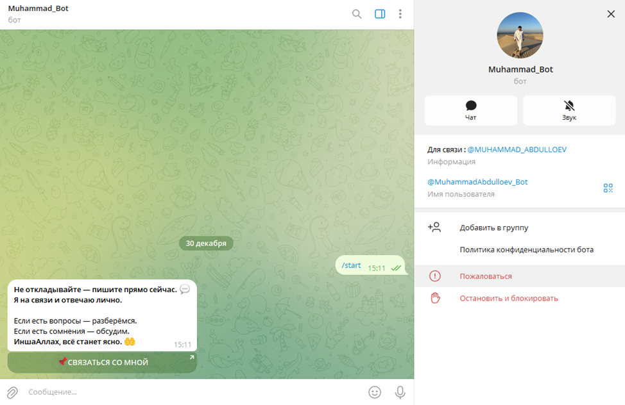Viewport: 625px width, 405px height.
Task: Click the Muhammad_Bot name in info panel
Action: click(520, 69)
